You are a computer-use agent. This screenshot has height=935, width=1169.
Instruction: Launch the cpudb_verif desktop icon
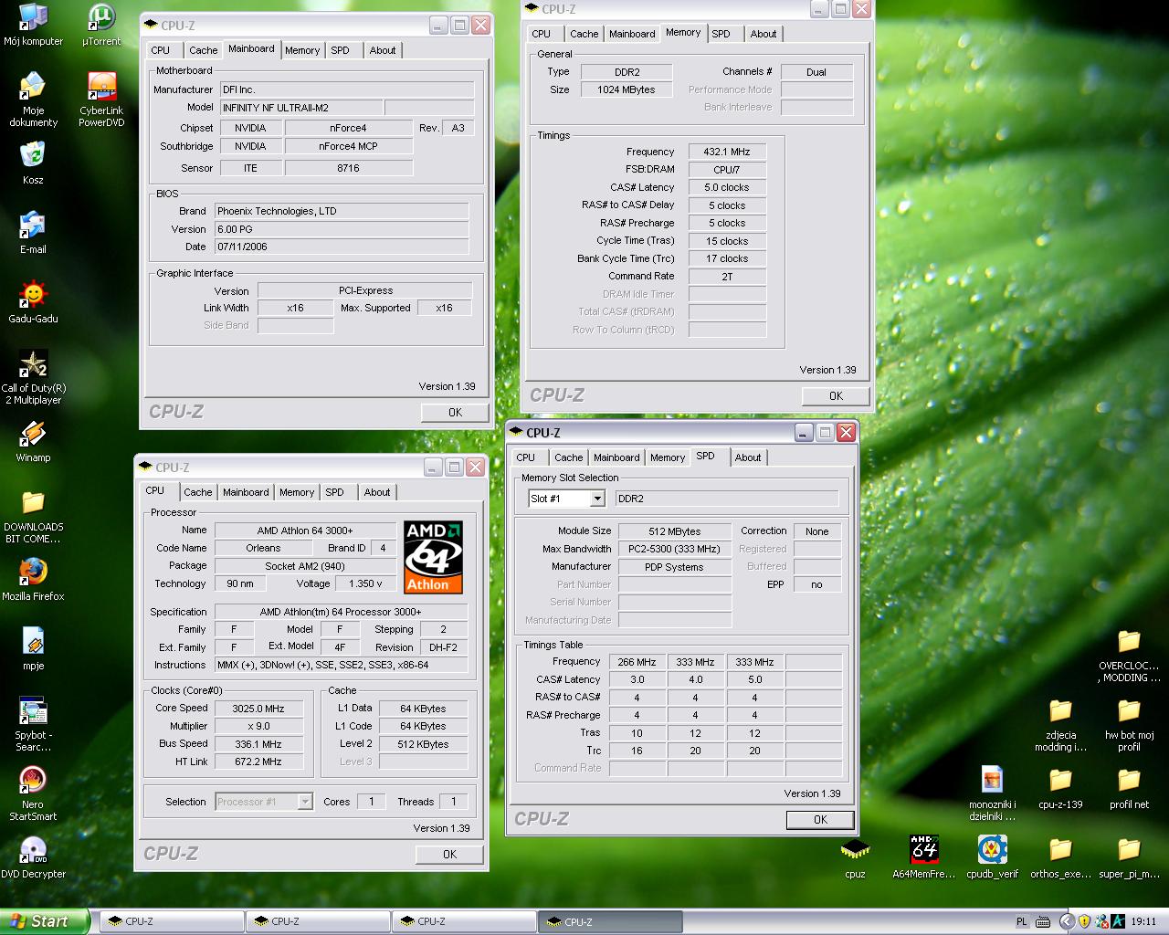[992, 856]
